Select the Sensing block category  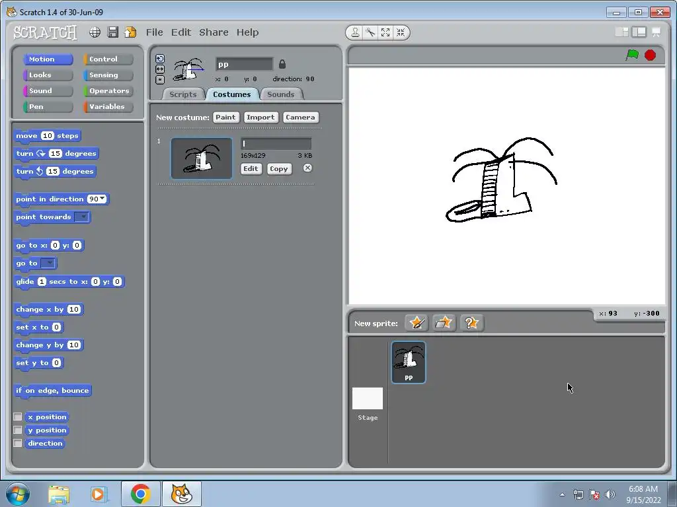(x=108, y=75)
